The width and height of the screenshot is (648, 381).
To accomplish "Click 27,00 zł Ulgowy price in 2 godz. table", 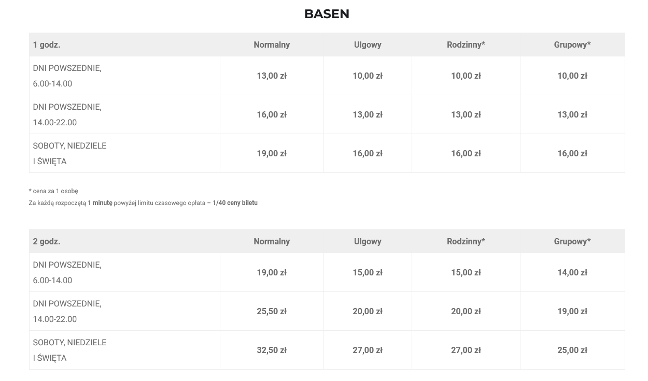I will pos(368,350).
